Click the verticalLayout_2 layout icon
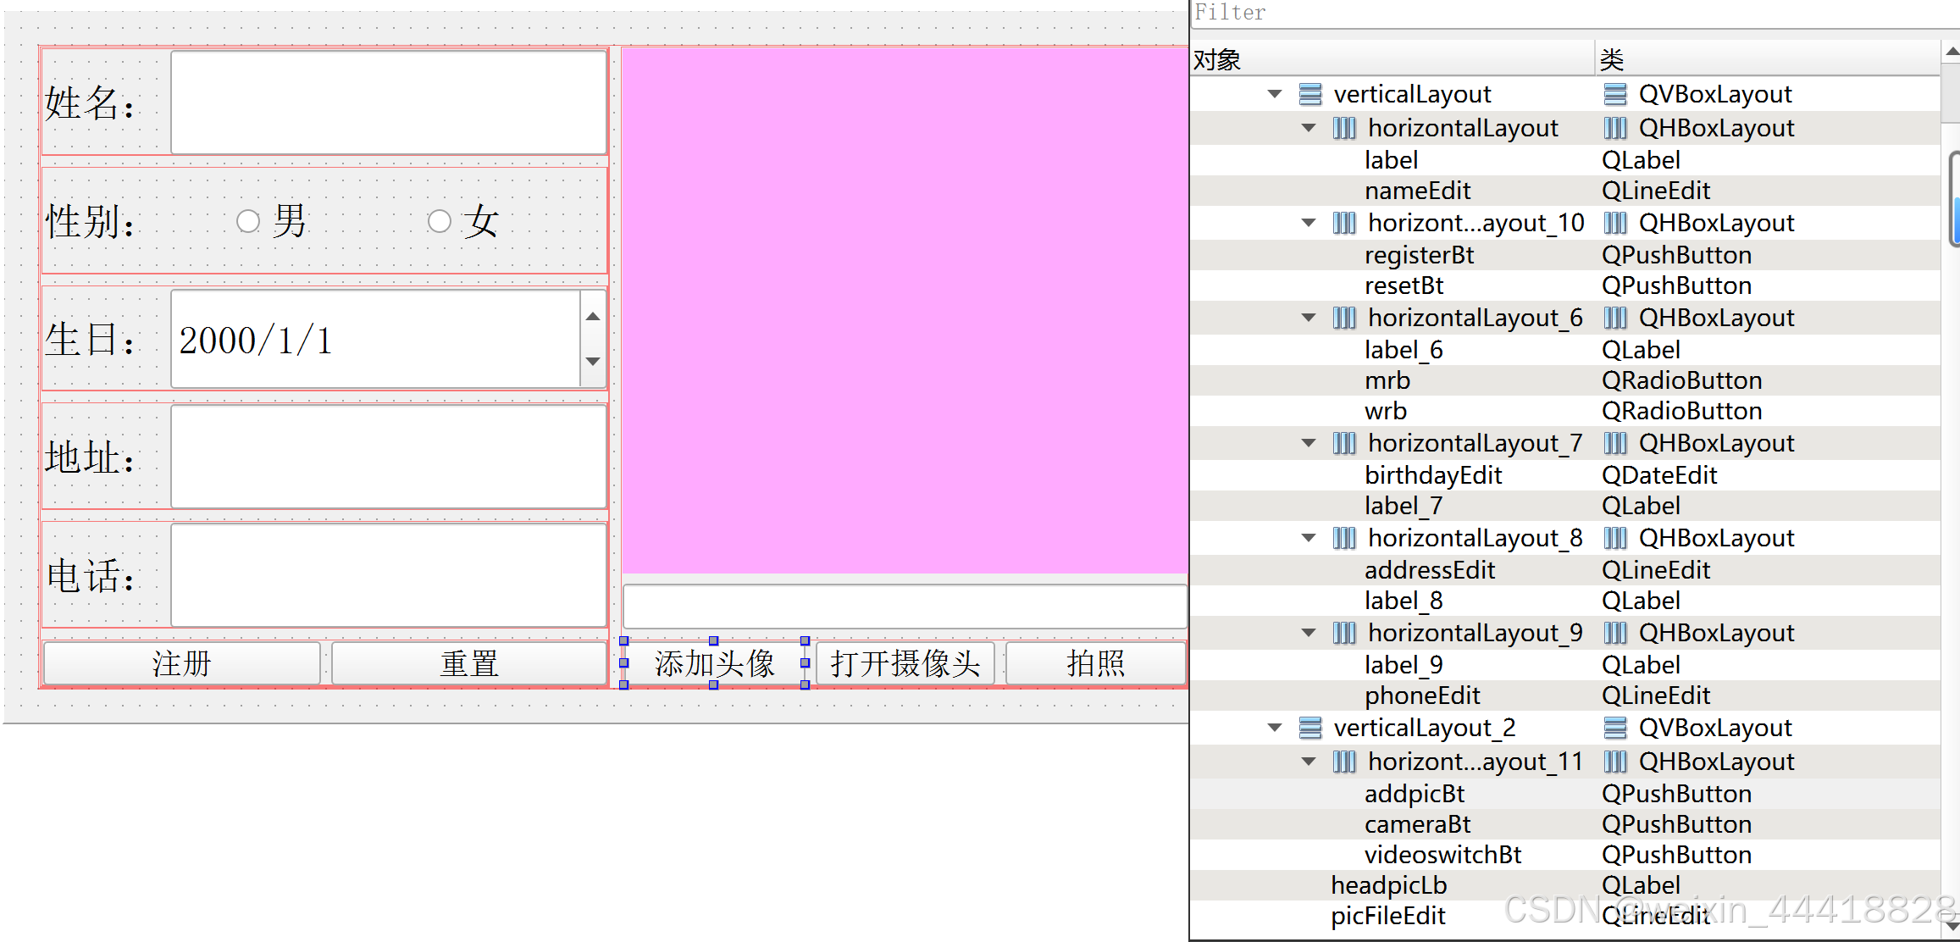 1309,728
